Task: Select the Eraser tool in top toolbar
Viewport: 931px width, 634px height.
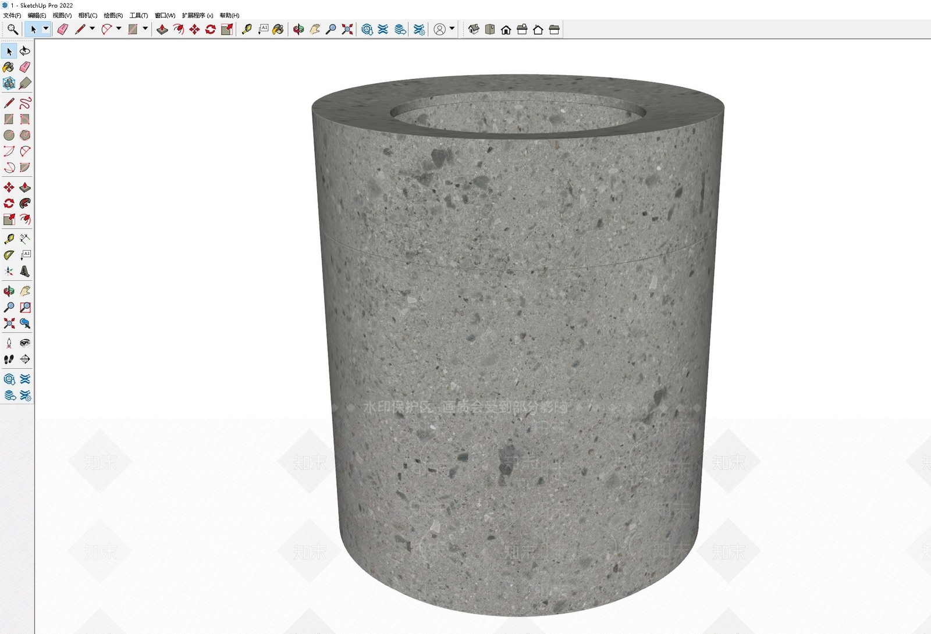Action: coord(62,29)
